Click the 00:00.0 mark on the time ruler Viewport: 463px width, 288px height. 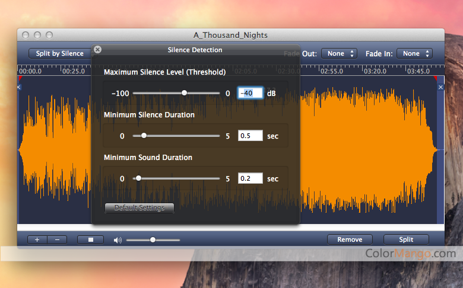[30, 71]
